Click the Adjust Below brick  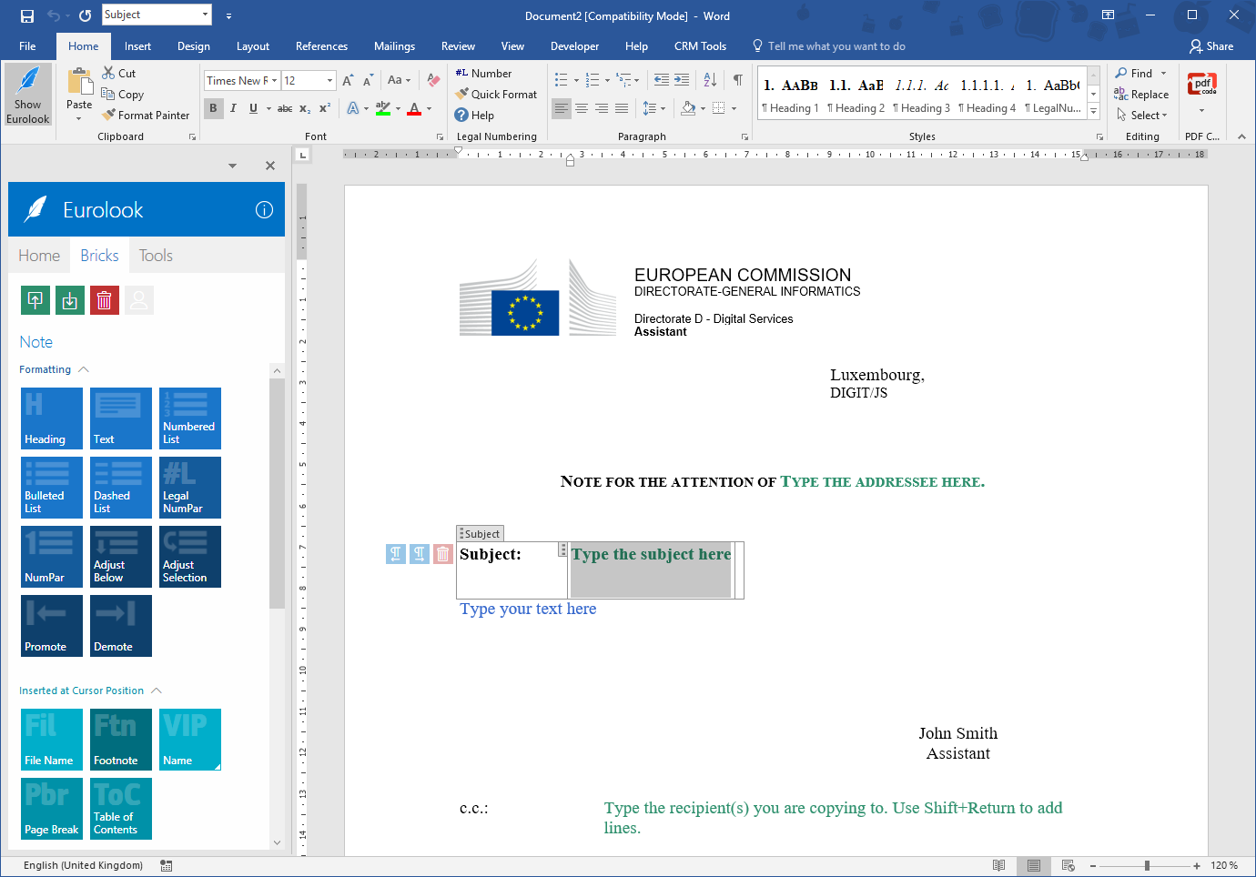coord(121,557)
